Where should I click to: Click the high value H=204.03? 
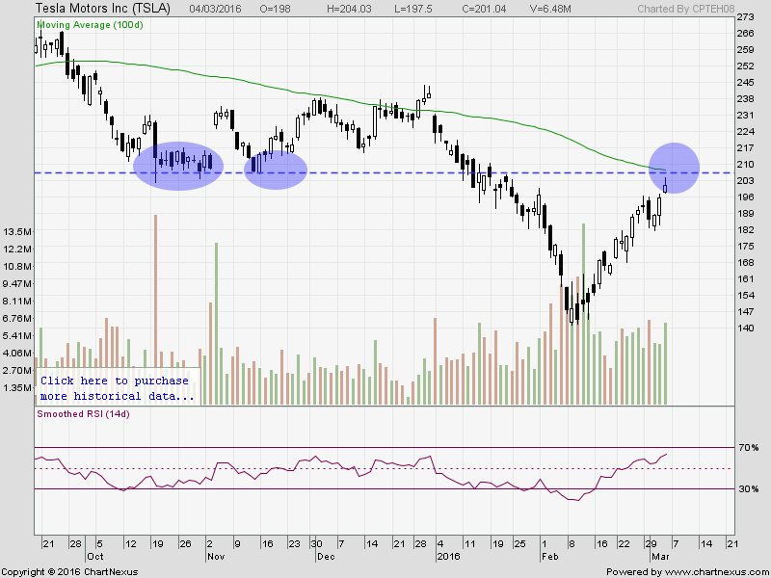pos(349,9)
